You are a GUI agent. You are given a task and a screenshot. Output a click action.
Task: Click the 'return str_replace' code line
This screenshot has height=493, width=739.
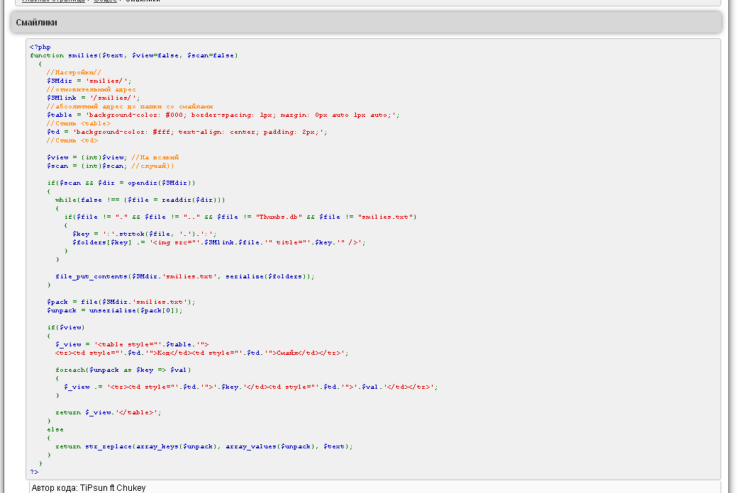click(204, 446)
